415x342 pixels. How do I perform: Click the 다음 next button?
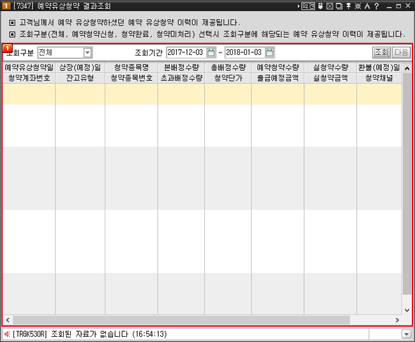tap(401, 52)
